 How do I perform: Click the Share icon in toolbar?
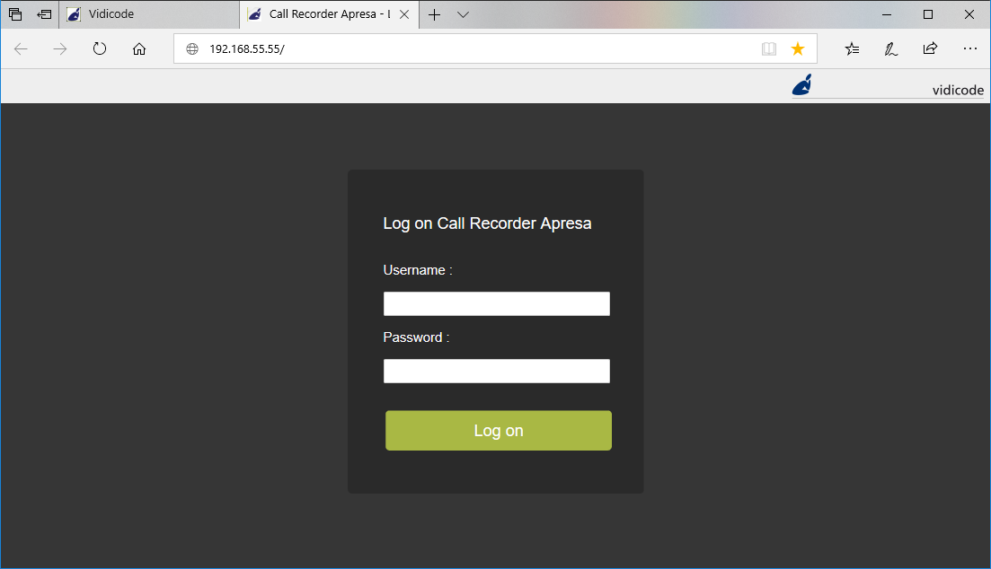[930, 48]
